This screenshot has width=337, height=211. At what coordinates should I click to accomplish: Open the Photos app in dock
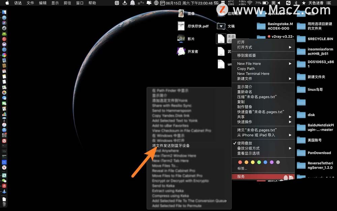4,93
